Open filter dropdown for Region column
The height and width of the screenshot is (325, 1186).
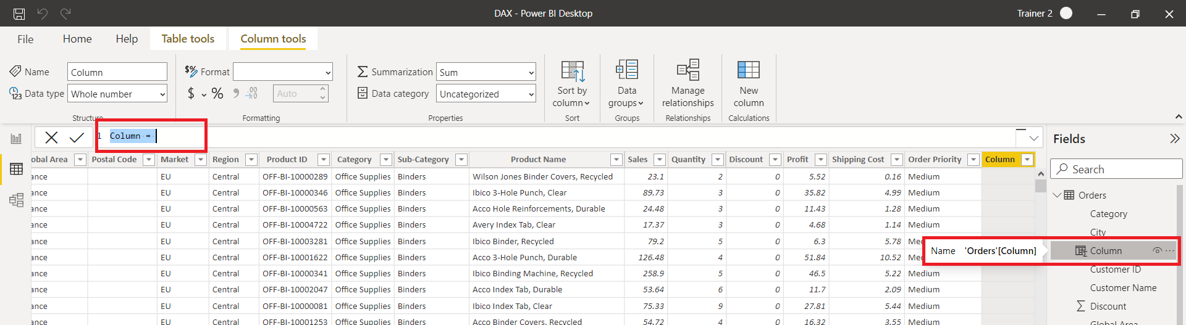tap(251, 160)
